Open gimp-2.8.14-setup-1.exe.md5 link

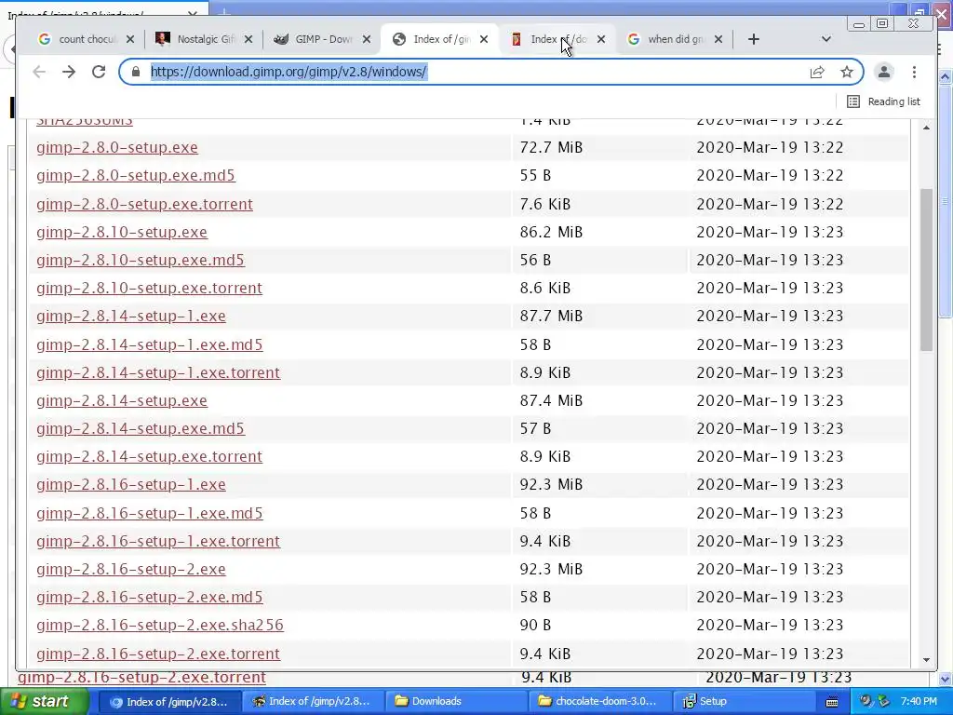point(150,344)
